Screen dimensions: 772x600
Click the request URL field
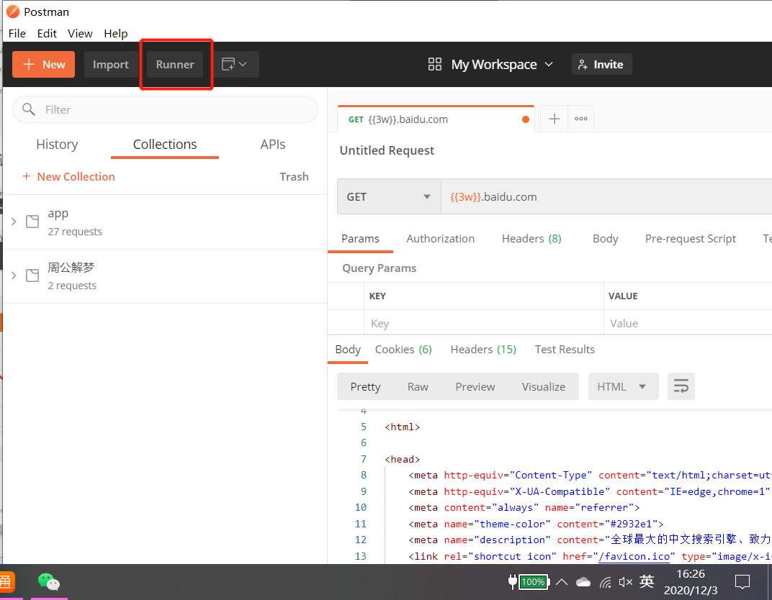pyautogui.click(x=606, y=196)
